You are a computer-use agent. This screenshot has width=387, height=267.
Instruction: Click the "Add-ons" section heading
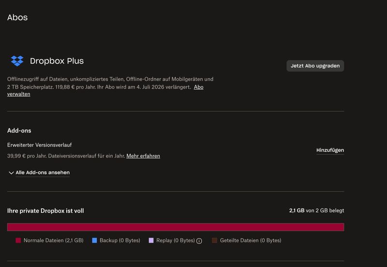[19, 131]
